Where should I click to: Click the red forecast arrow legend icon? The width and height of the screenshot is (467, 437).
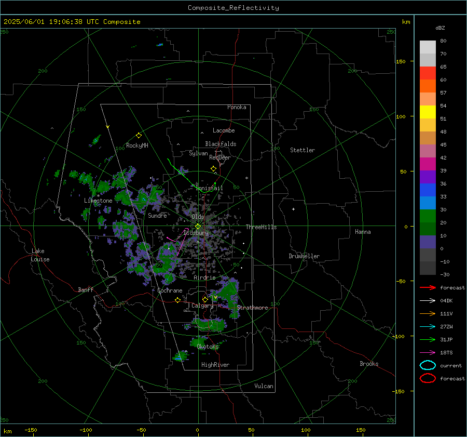[x=428, y=287]
